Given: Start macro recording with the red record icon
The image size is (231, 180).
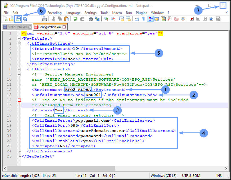Looking at the screenshot, I should 192,19.
